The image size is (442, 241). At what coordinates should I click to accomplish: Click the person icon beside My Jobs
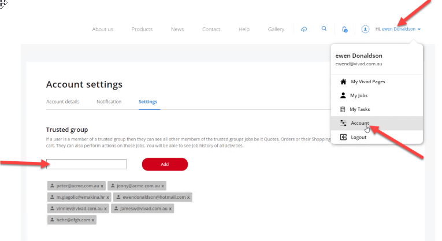click(343, 95)
